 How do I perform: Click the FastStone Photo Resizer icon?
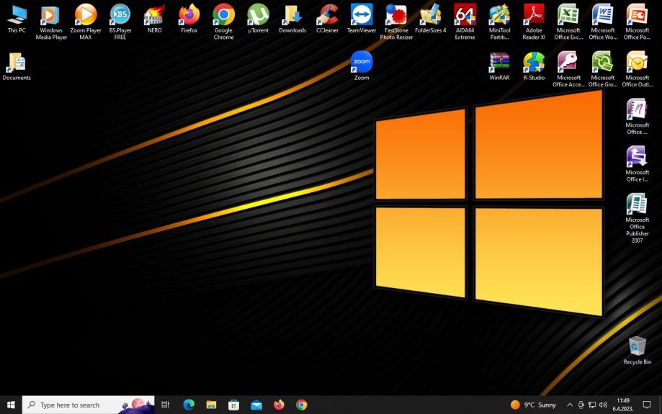tap(396, 16)
